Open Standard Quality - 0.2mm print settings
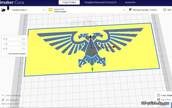Viewport: 172px width, 108px height. coord(145,10)
